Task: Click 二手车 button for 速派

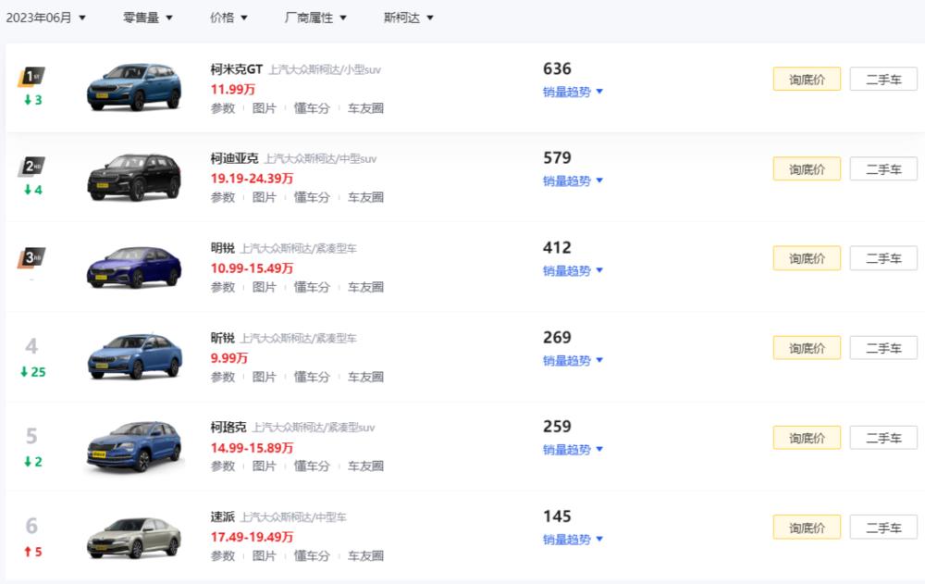Action: point(882,527)
